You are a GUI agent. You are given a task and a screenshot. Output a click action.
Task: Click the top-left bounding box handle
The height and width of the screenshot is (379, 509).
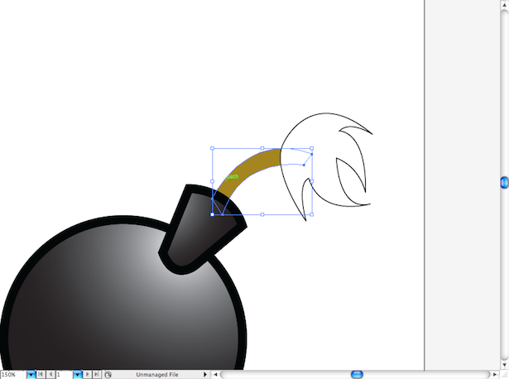tap(213, 148)
